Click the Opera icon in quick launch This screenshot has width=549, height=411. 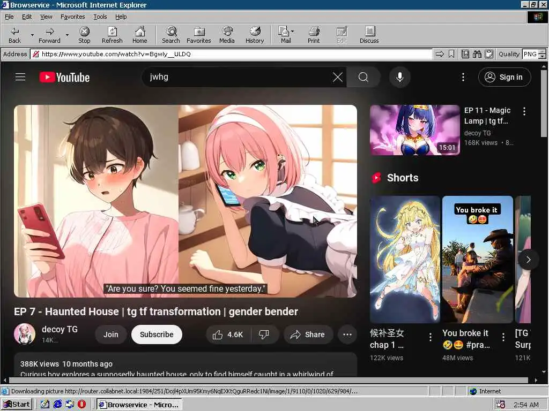[x=81, y=405]
